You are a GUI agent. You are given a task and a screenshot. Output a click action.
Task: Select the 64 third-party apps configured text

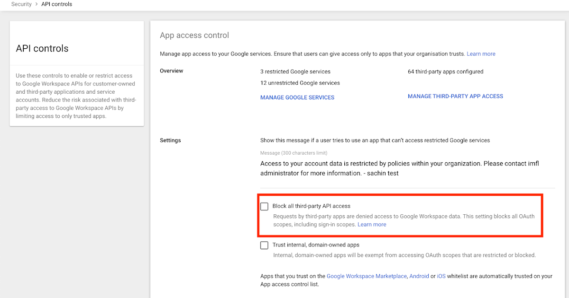point(445,72)
